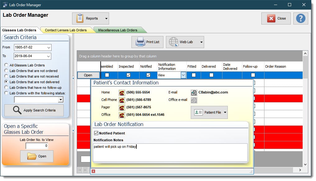Click the CBabin@abc.com email address
316x181 pixels.
(213, 92)
